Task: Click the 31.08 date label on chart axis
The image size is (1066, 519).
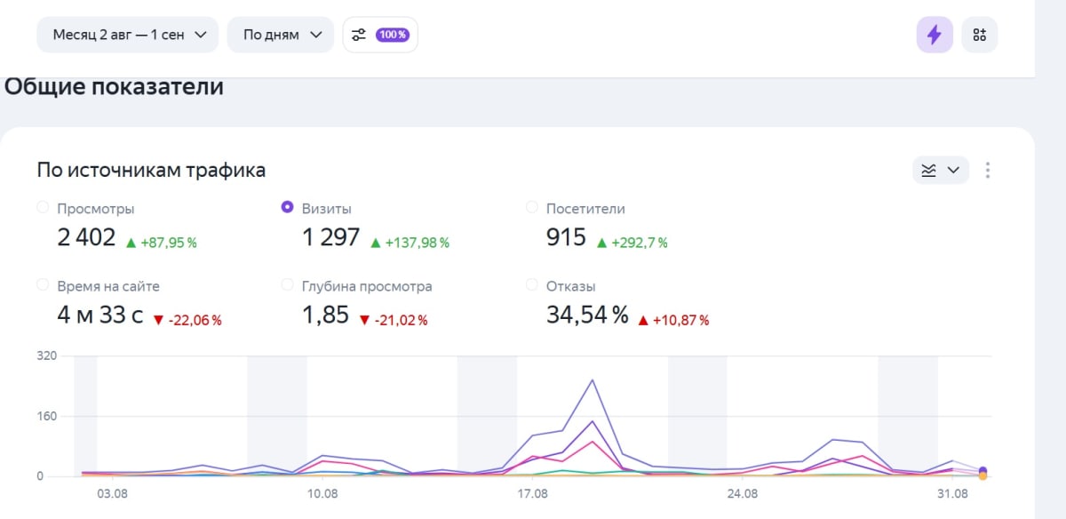Action: click(x=952, y=493)
